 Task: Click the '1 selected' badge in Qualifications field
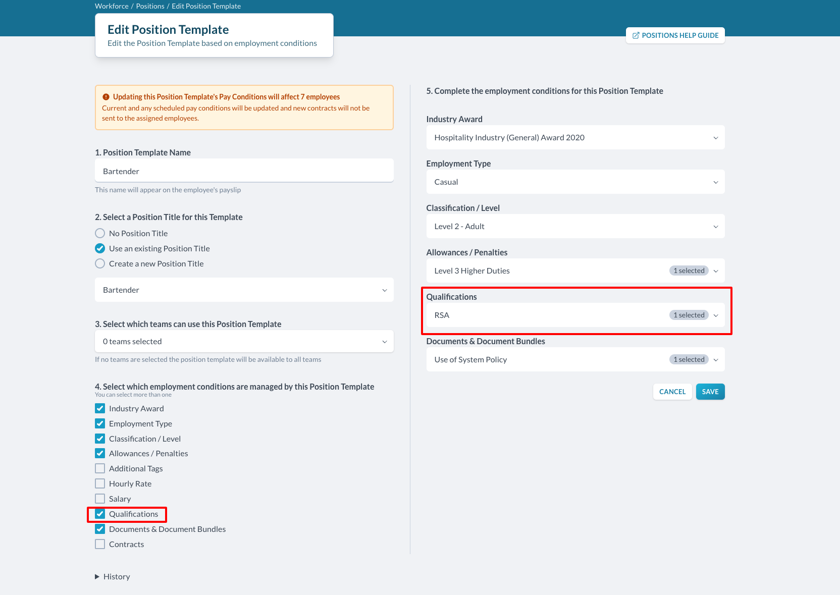[x=689, y=315]
